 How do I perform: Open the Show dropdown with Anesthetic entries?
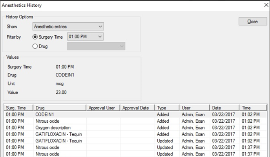(x=68, y=27)
